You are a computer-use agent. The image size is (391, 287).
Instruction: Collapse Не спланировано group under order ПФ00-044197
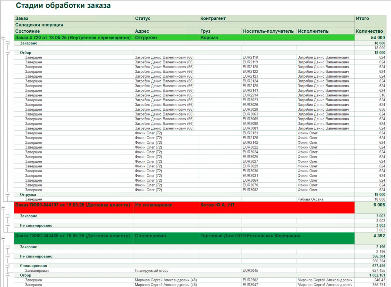(8, 225)
